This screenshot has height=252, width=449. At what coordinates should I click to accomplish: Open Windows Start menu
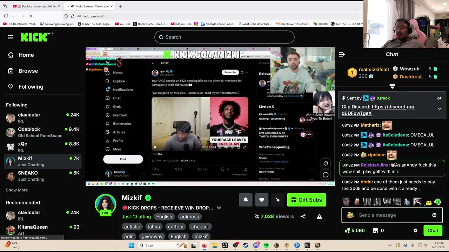click(131, 245)
